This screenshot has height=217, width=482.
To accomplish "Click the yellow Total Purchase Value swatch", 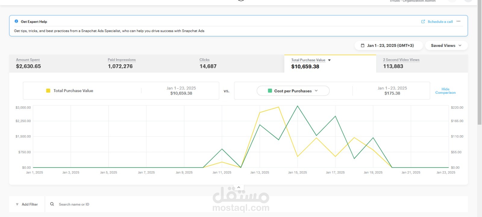I will [x=48, y=91].
